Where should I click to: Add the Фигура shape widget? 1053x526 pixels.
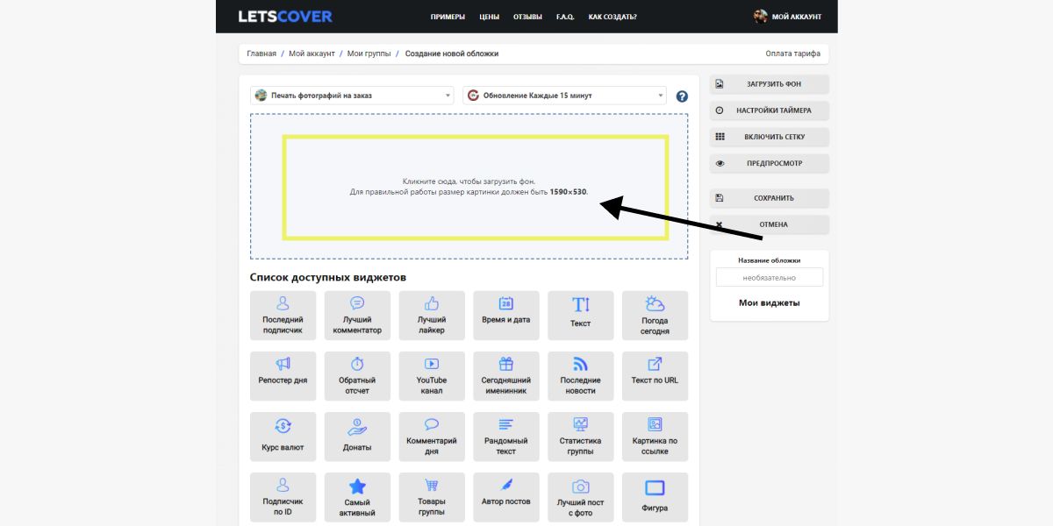(x=655, y=498)
